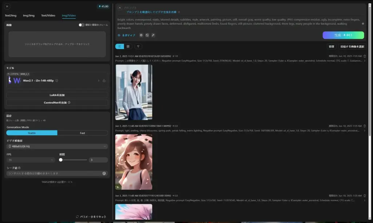Collapse the prompt section chevron
This screenshot has height=223, width=373.
point(119,8)
